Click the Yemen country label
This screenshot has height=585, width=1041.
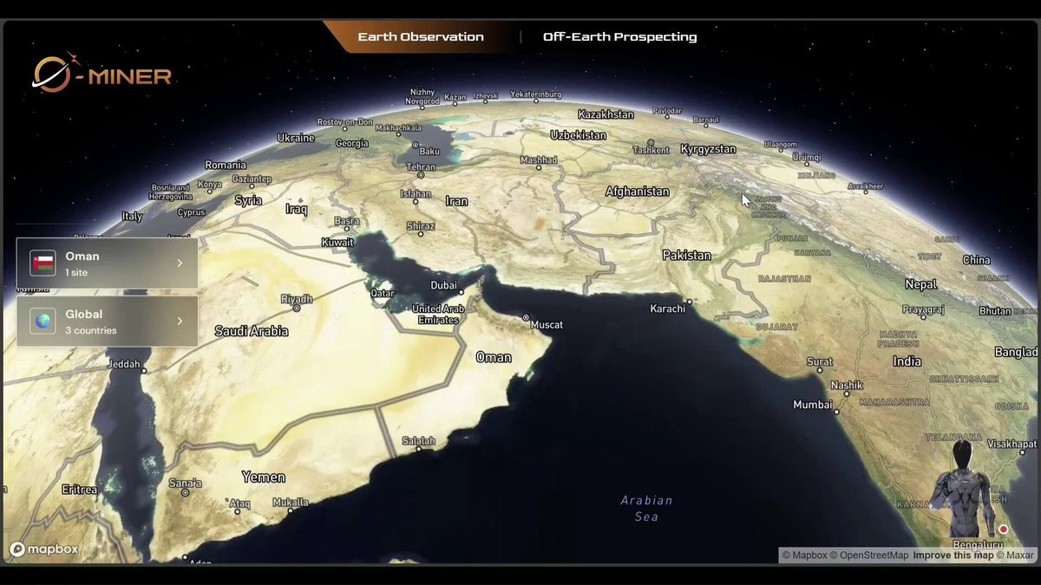(x=263, y=478)
